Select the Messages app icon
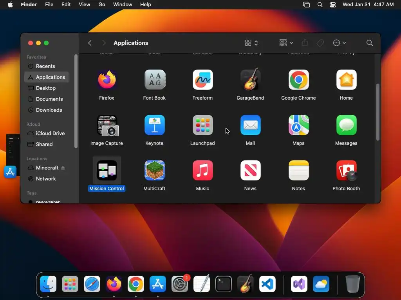Viewport: 401px width, 300px height. tap(346, 125)
